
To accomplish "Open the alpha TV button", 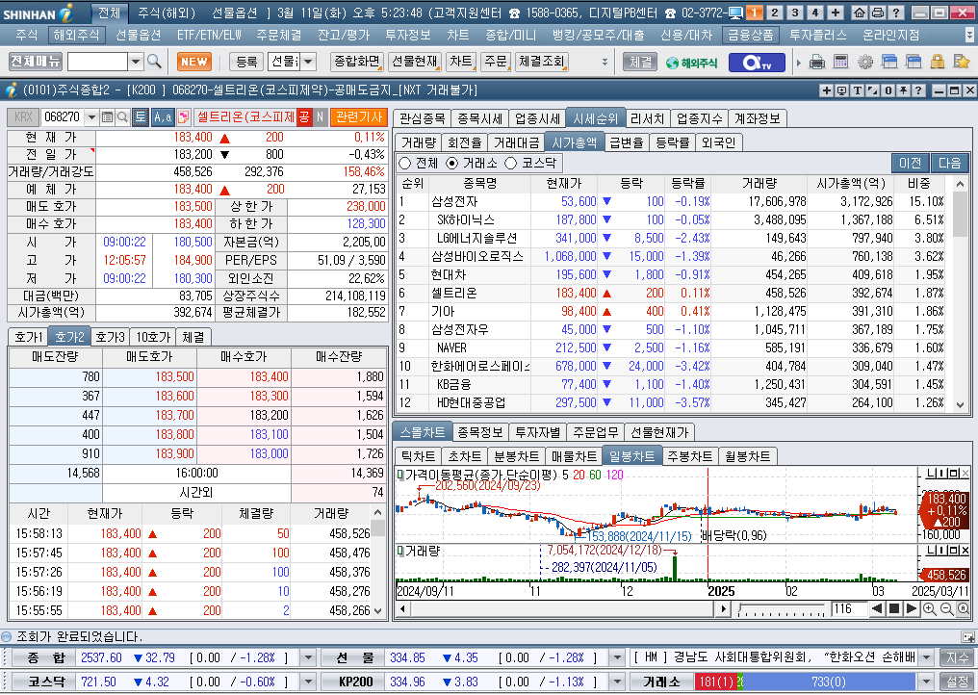I will point(757,62).
